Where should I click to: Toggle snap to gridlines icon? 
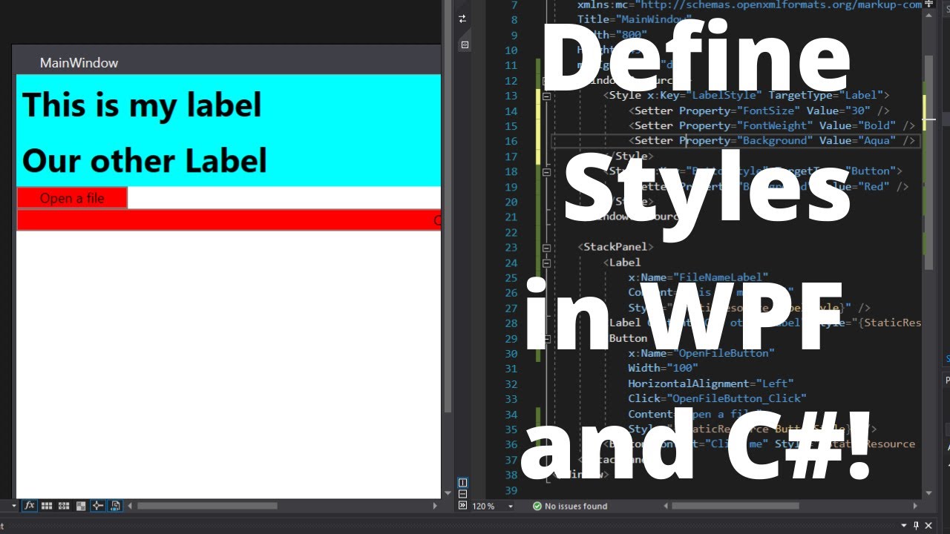[64, 506]
